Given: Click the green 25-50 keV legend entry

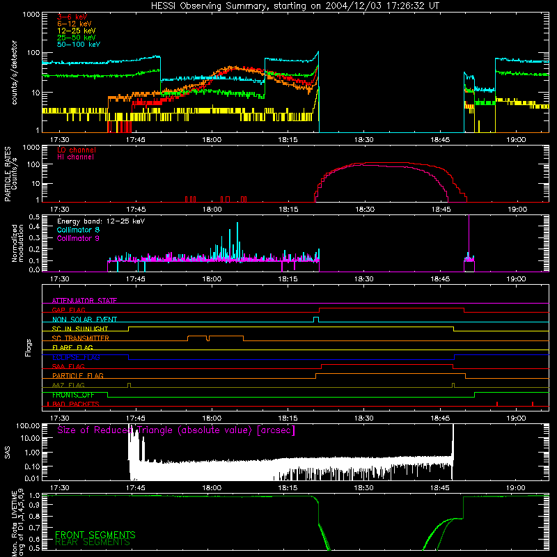Looking at the screenshot, I should point(76,38).
